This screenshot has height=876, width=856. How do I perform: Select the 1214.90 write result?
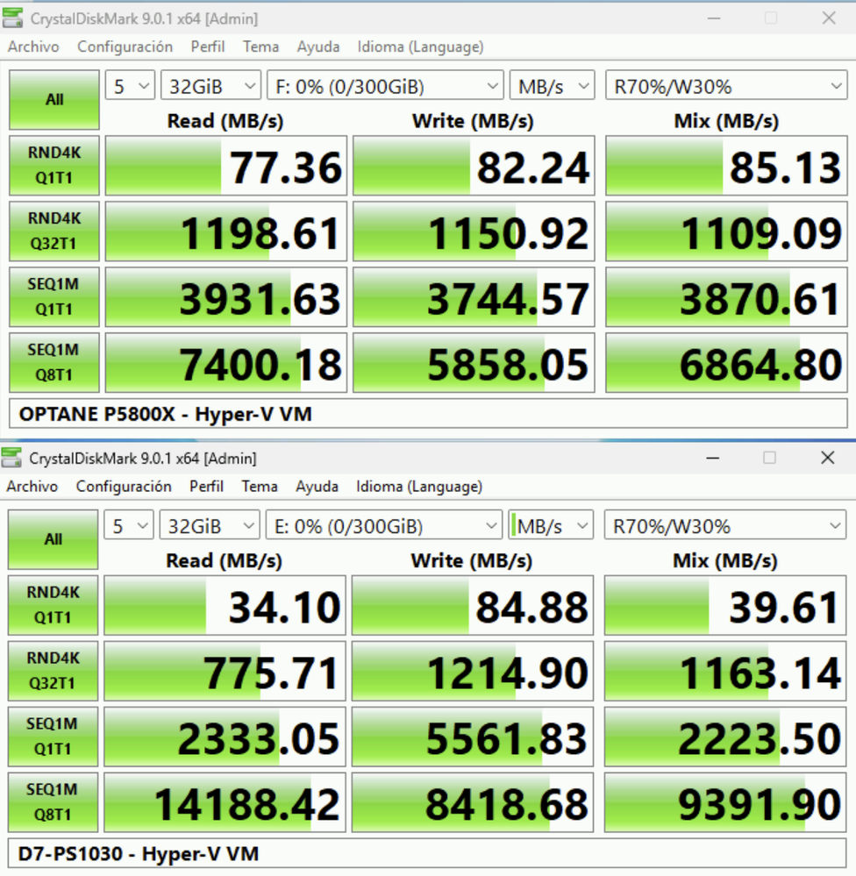point(473,671)
